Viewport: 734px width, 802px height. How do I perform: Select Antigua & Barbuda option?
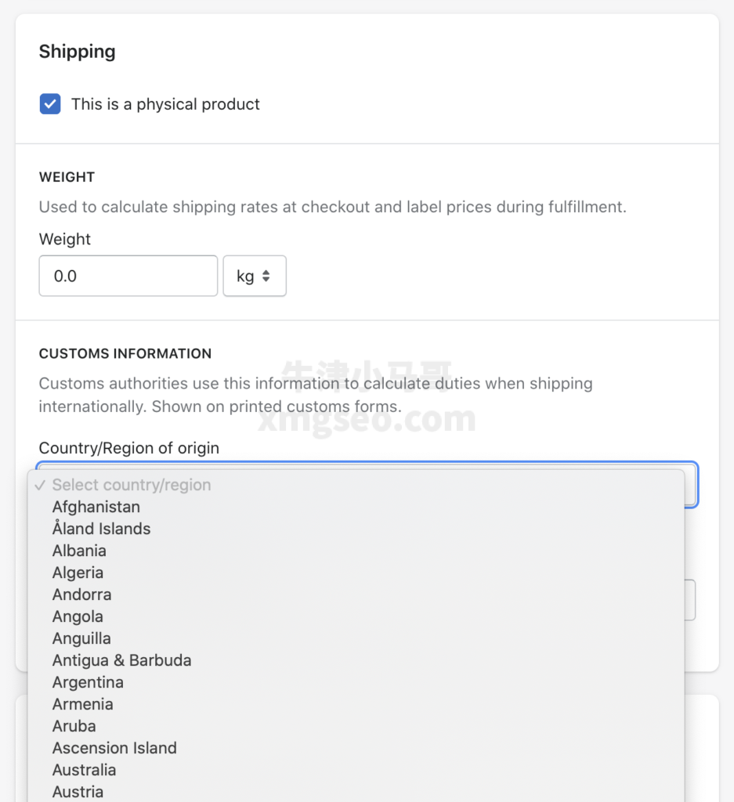point(356,660)
